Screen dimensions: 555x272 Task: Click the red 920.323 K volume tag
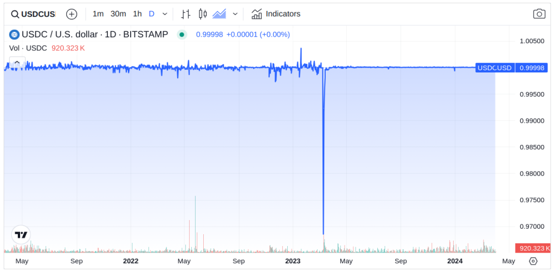[533, 248]
